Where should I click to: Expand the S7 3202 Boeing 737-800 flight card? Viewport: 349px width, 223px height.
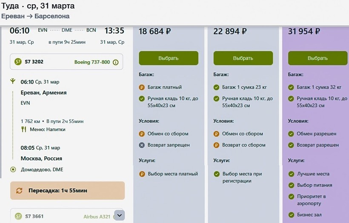[66, 62]
